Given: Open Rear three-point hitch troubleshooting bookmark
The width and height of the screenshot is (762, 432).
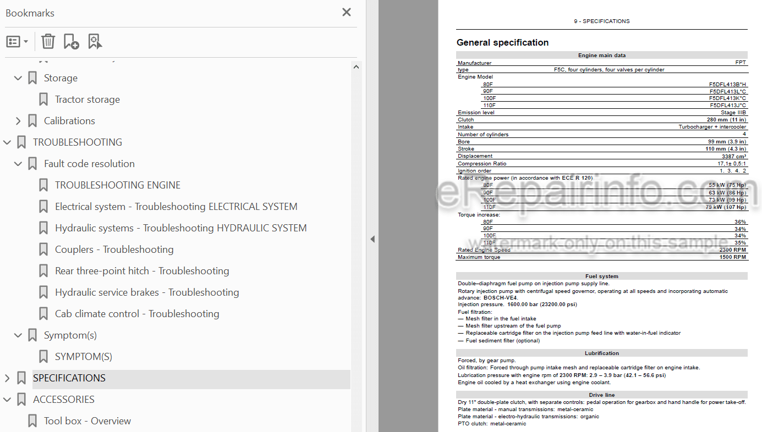Looking at the screenshot, I should pos(142,271).
